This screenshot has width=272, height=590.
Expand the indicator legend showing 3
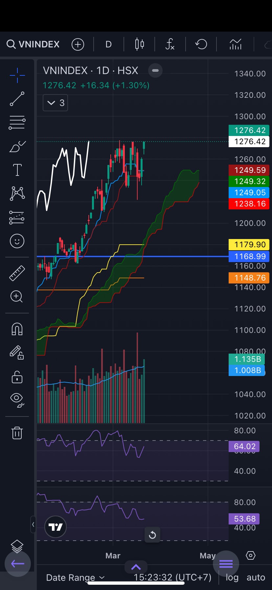(x=55, y=103)
